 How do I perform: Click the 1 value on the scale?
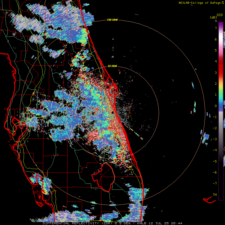coord(216,95)
